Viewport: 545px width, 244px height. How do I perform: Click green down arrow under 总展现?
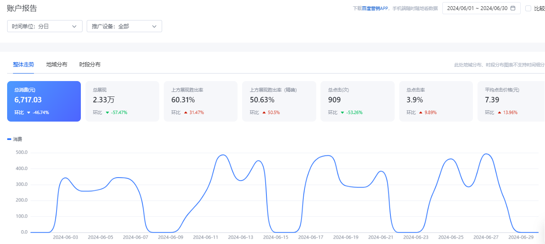click(107, 113)
